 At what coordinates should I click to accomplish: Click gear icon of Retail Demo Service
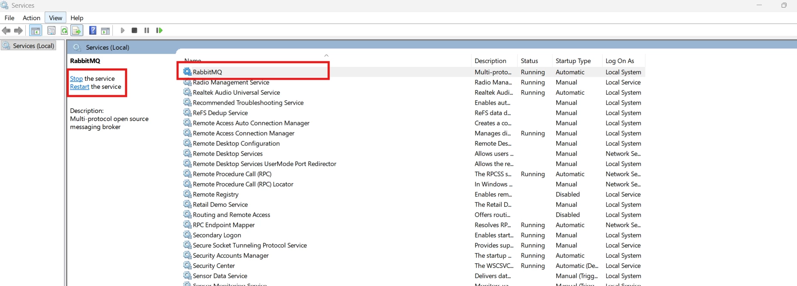click(188, 205)
